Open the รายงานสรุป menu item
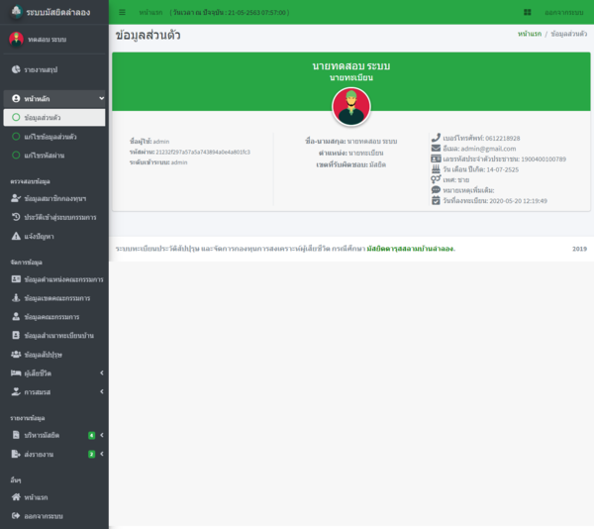The width and height of the screenshot is (594, 529). (x=54, y=69)
